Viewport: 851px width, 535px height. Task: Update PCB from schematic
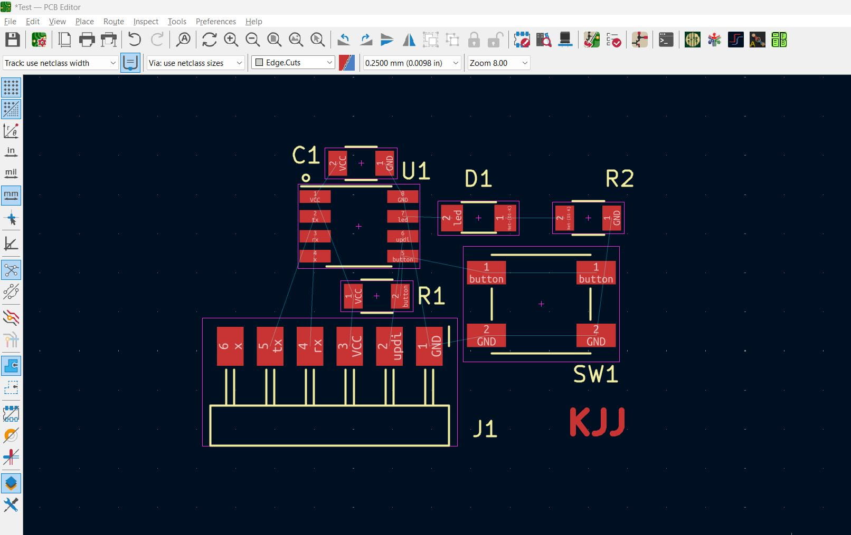[x=591, y=40]
